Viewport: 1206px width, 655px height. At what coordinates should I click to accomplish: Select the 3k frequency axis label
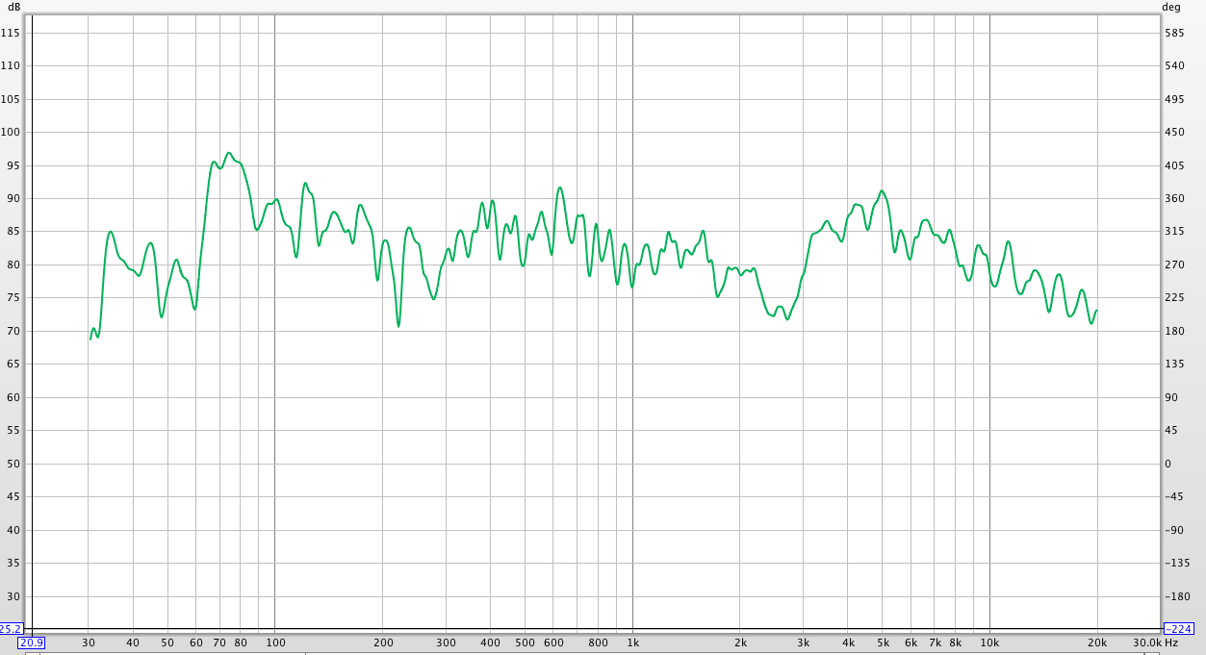tap(803, 642)
